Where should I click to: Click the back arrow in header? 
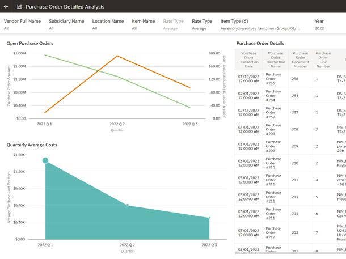(6, 7)
